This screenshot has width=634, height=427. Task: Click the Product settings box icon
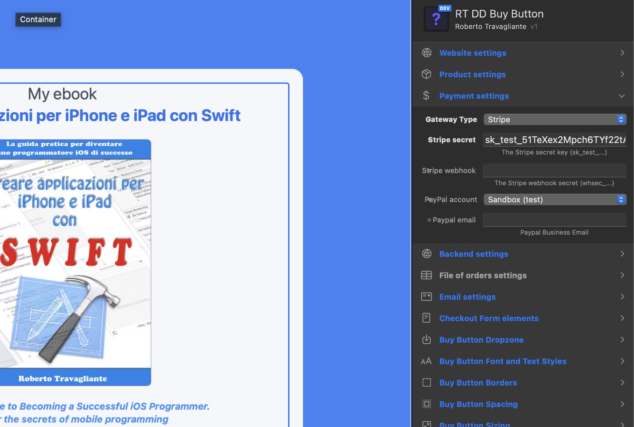426,74
